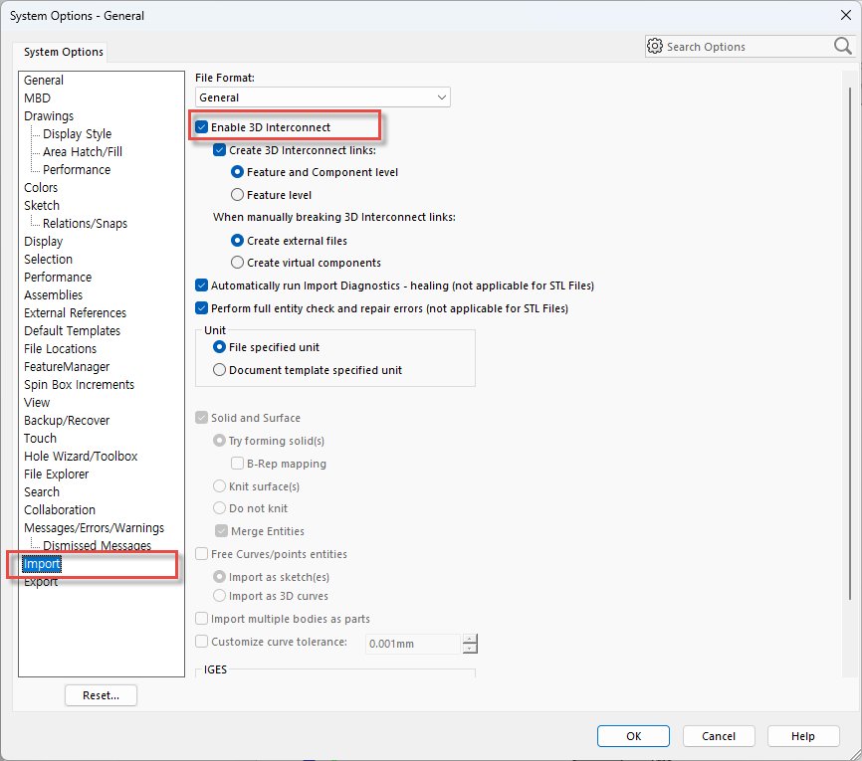This screenshot has width=862, height=761.
Task: Open Dismissed Messages sub-item
Action: tap(98, 545)
